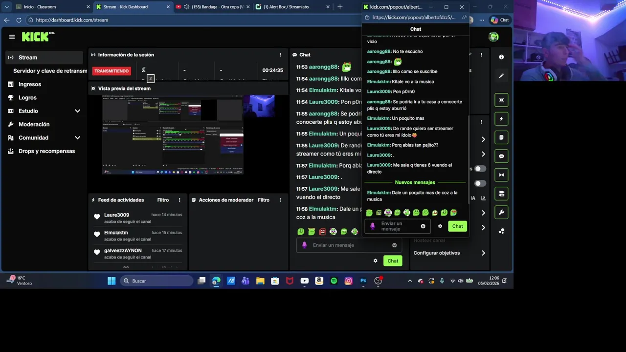Open the Filtro dropdown in Acciones de moderador

tap(264, 200)
